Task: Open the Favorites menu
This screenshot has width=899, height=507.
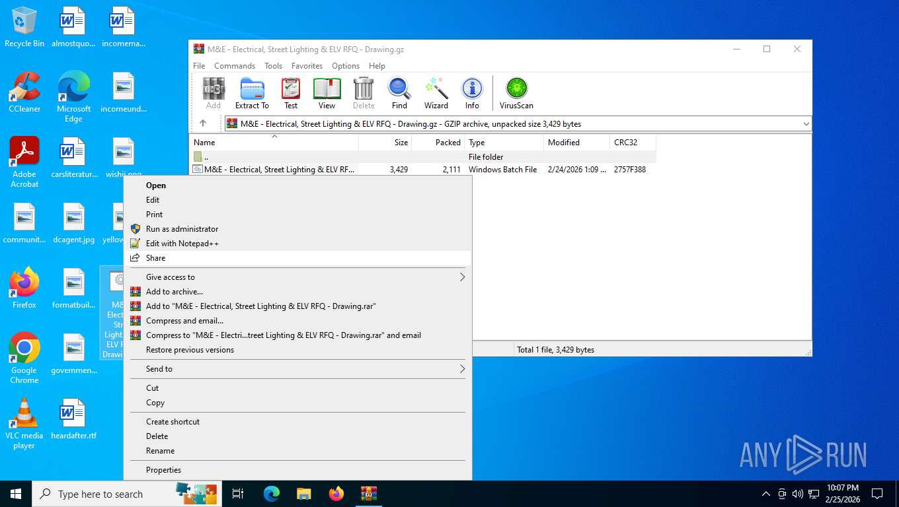Action: pos(307,66)
